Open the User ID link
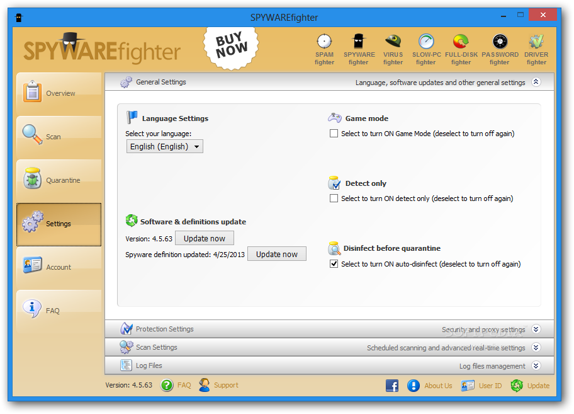The width and height of the screenshot is (574, 414). [490, 386]
